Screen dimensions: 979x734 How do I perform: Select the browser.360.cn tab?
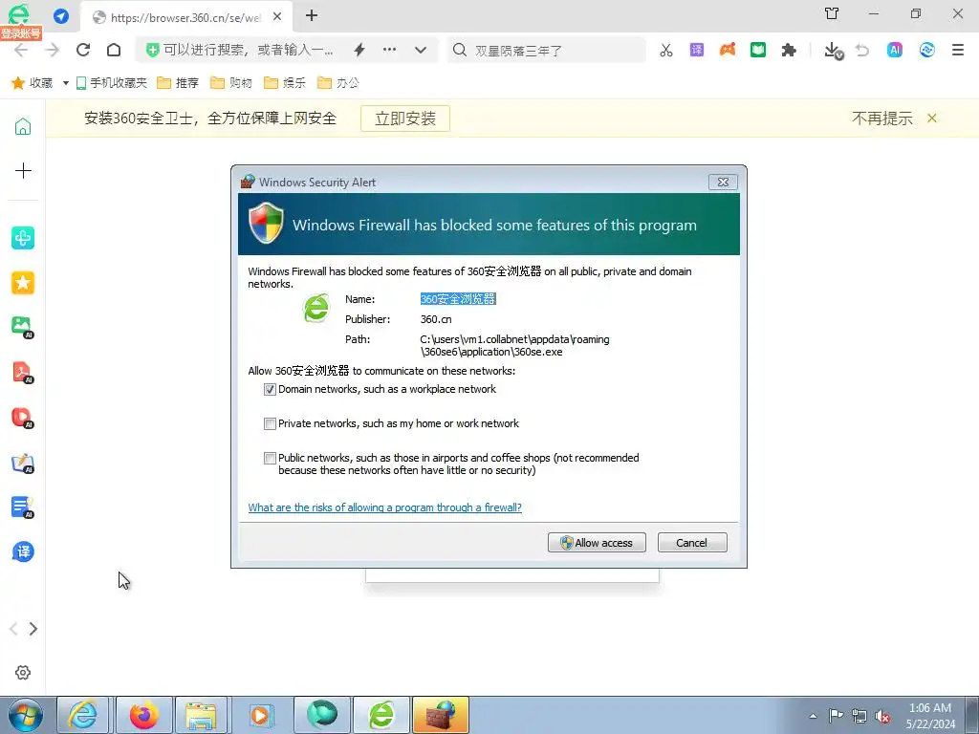186,17
